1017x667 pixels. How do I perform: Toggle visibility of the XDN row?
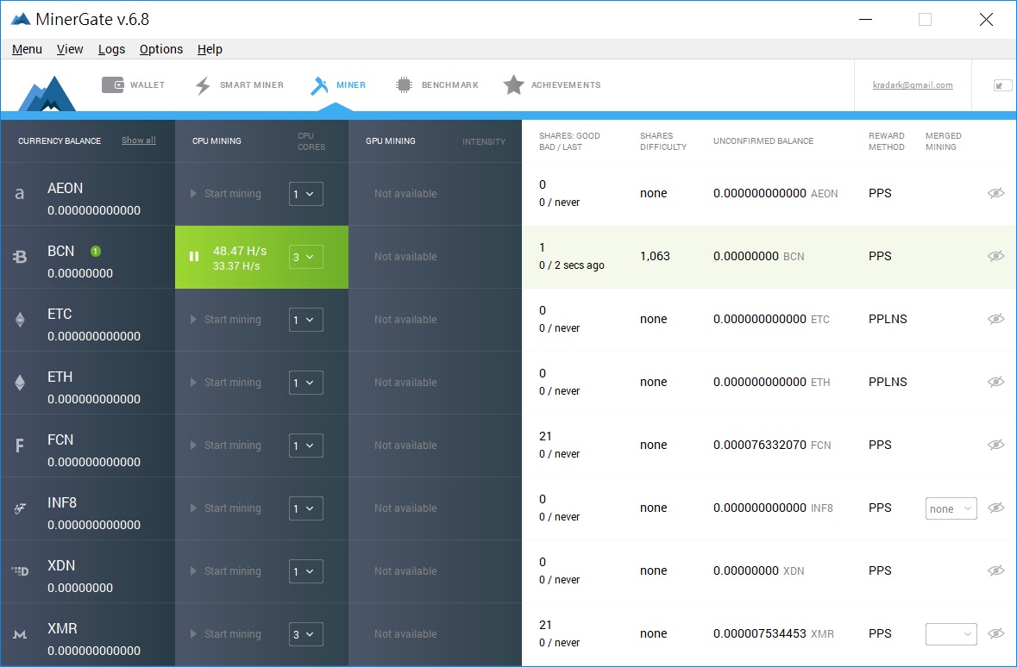click(995, 570)
